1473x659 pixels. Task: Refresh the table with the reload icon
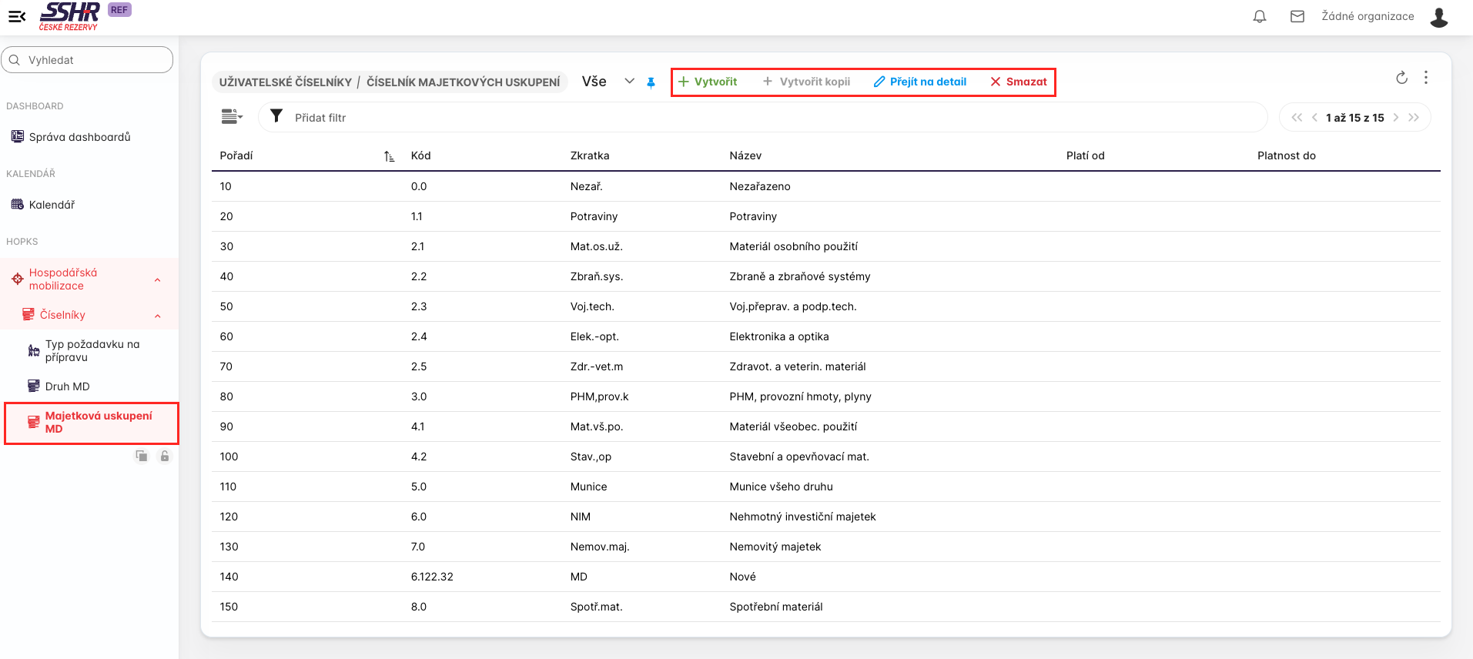[1401, 78]
